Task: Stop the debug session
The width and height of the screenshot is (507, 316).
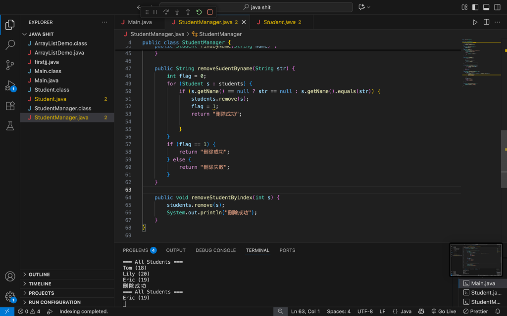Action: (210, 12)
